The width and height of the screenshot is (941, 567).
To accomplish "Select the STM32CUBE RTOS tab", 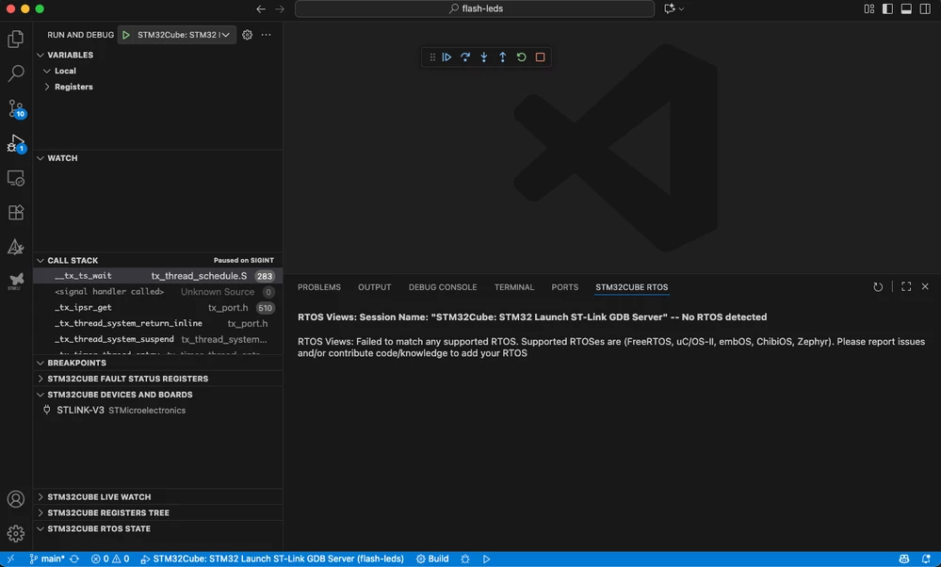I will click(x=631, y=287).
